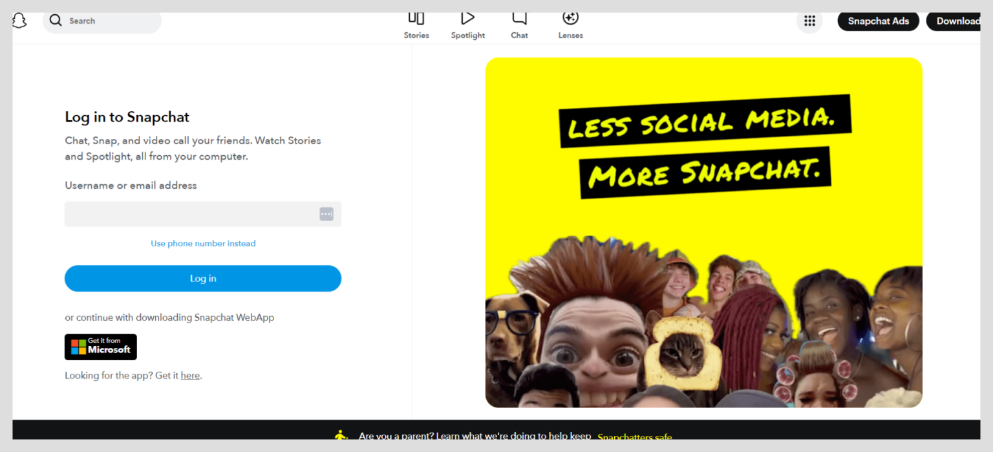Open the Stories icon in the navbar
993x452 pixels.
(x=416, y=18)
